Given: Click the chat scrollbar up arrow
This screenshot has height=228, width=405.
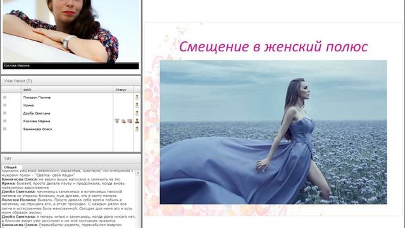Looking at the screenshot, I should pos(138,173).
